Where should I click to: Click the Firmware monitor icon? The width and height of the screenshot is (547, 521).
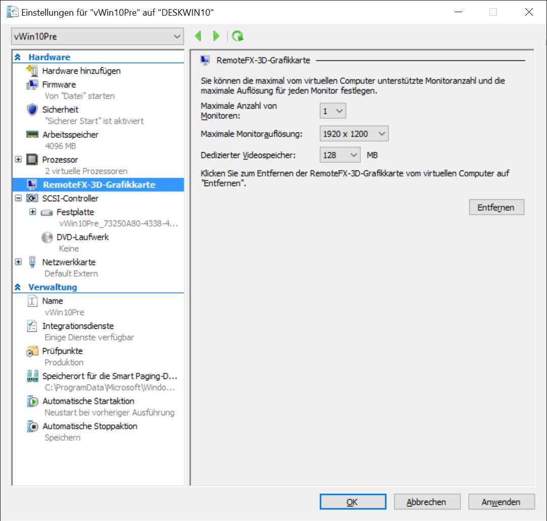[32, 84]
